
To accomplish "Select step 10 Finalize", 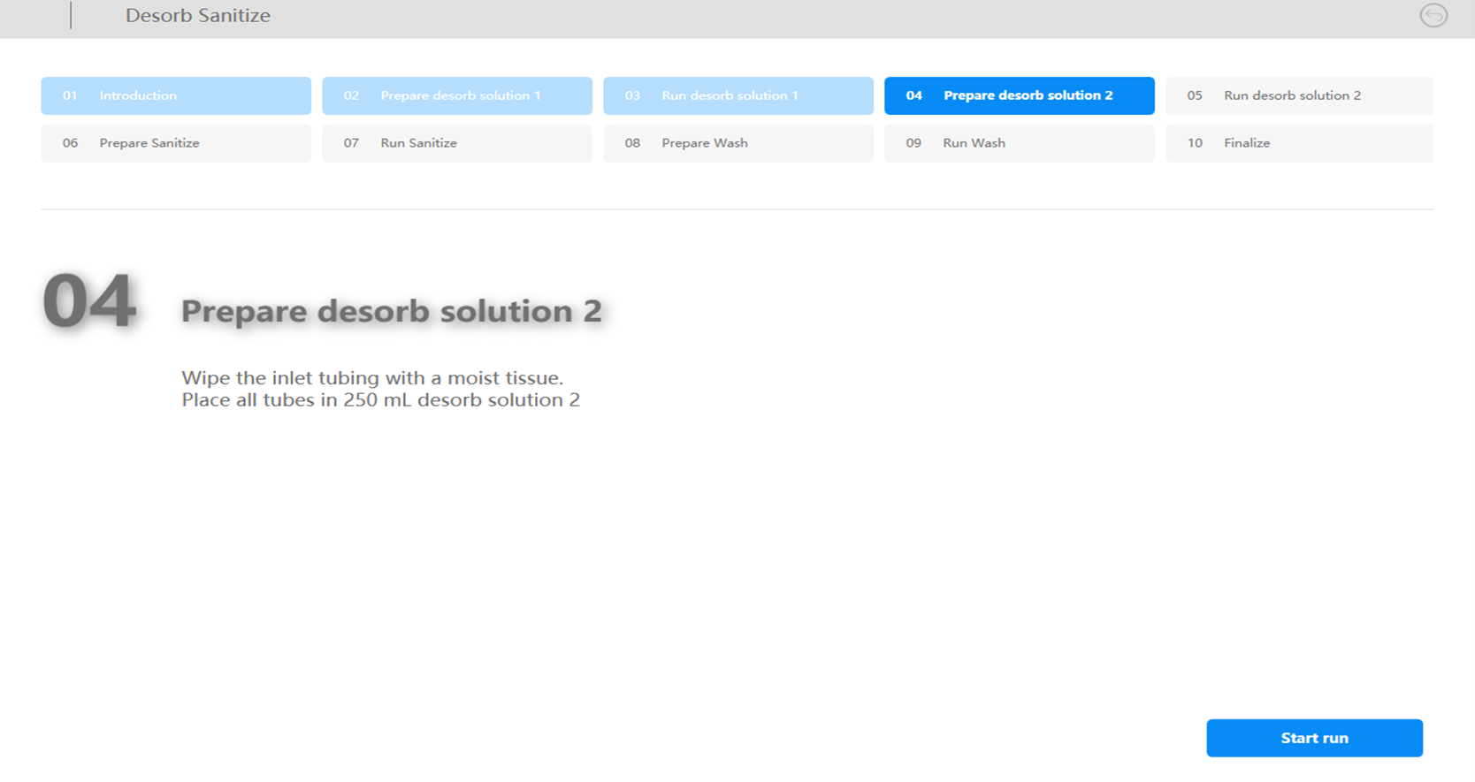I will 1298,143.
